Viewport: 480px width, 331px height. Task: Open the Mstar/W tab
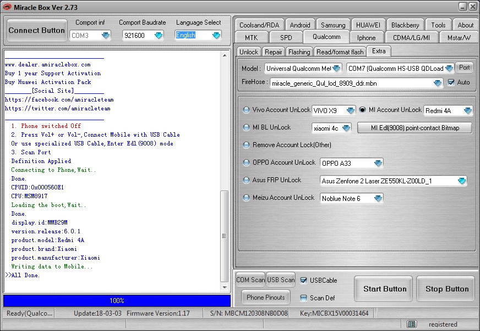[x=459, y=37]
